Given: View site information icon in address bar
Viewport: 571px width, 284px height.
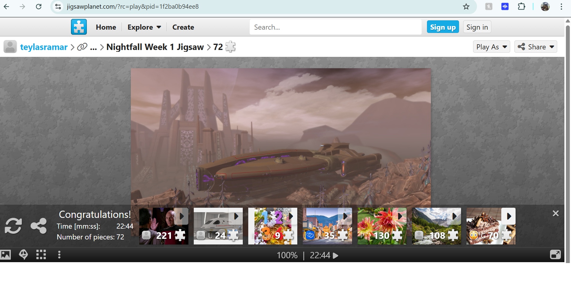Looking at the screenshot, I should click(58, 7).
